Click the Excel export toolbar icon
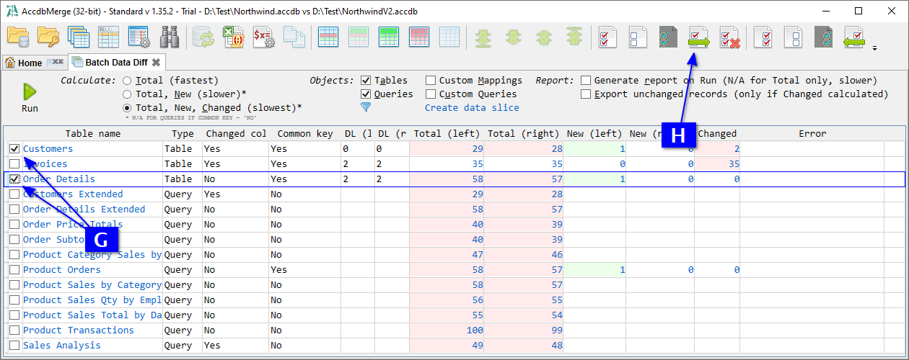909x360 pixels. [232, 37]
